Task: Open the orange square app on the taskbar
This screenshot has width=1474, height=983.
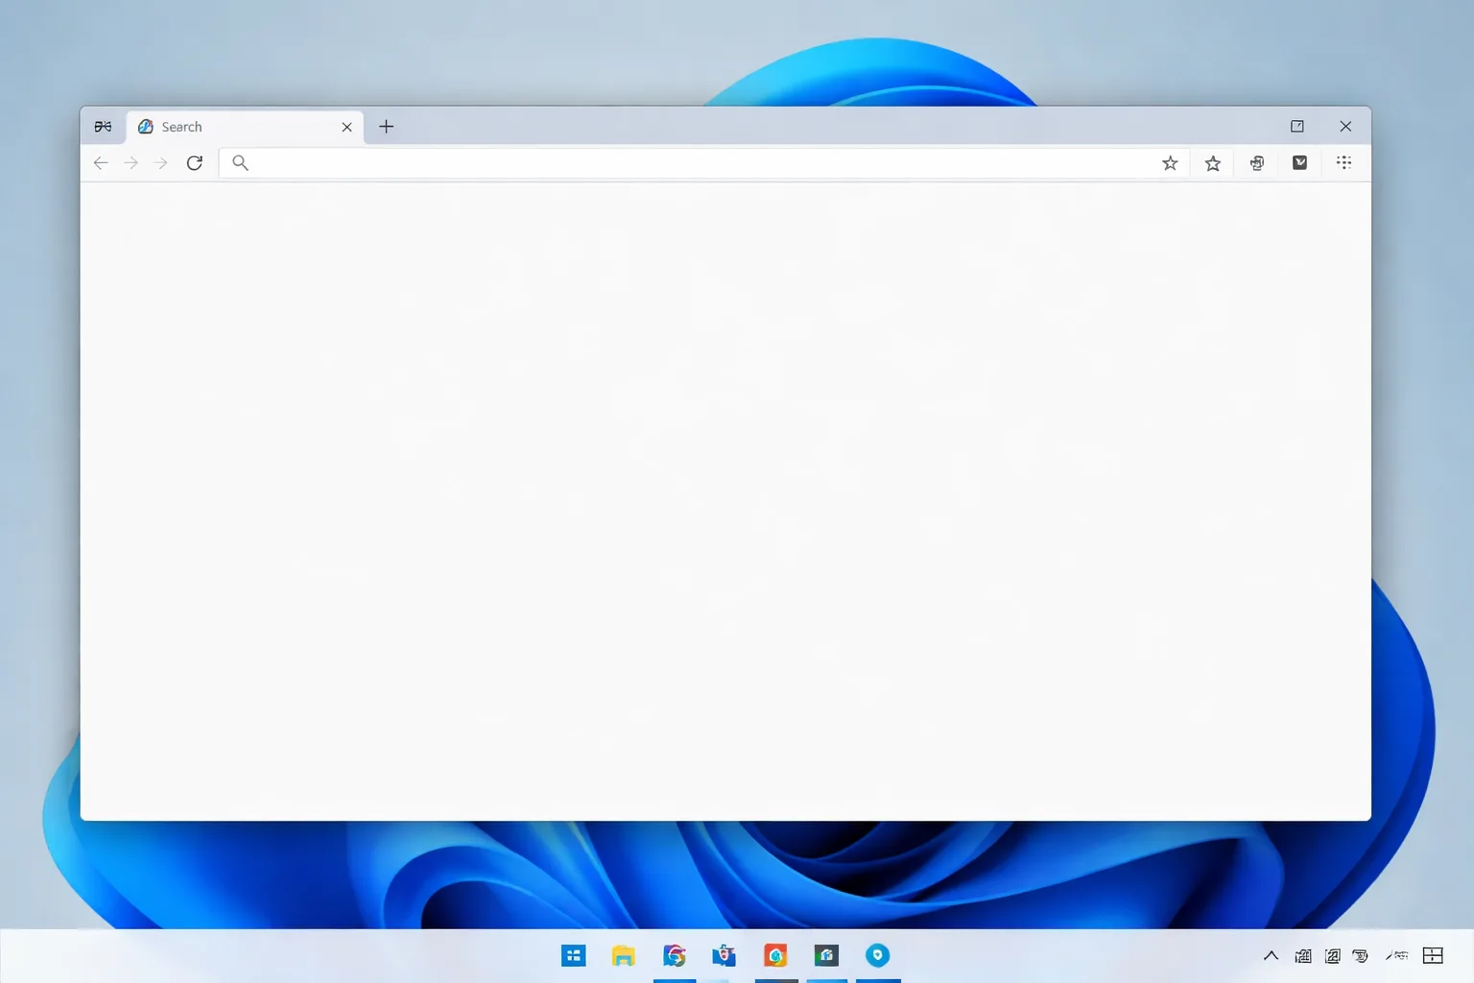Action: [775, 955]
